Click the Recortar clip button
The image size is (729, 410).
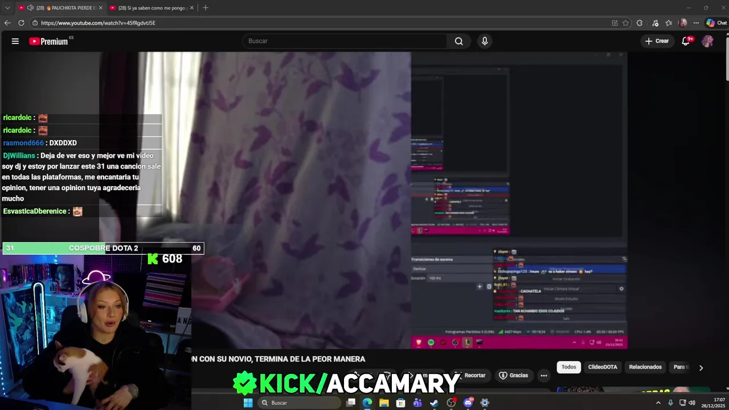click(x=470, y=375)
